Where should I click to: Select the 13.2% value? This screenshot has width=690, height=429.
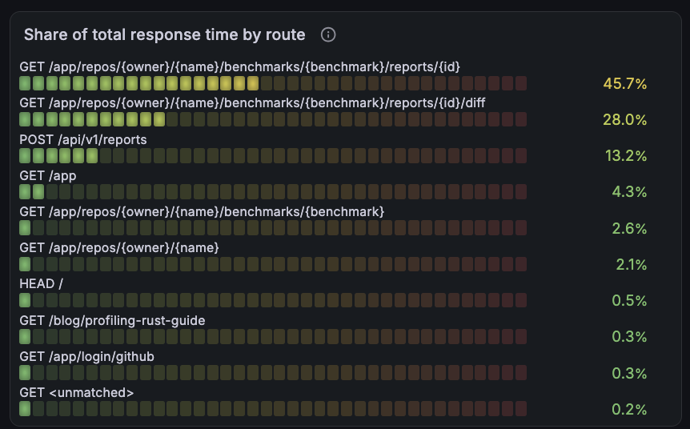[626, 156]
